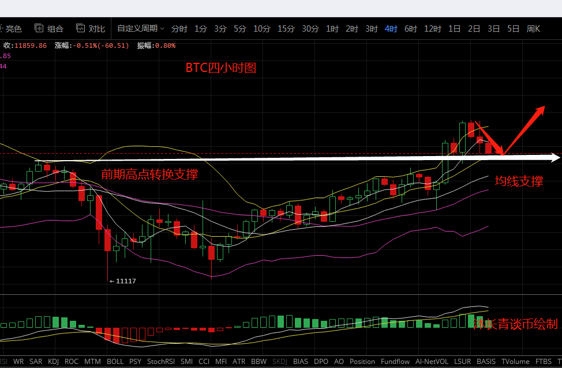
Task: Select the 30分 interval
Action: coord(310,29)
